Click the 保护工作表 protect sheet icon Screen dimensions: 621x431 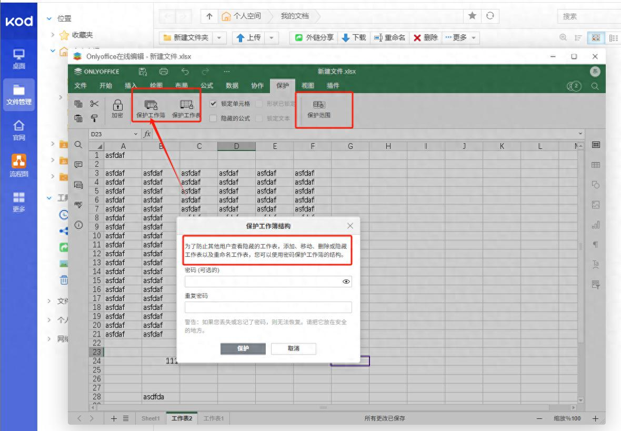186,108
